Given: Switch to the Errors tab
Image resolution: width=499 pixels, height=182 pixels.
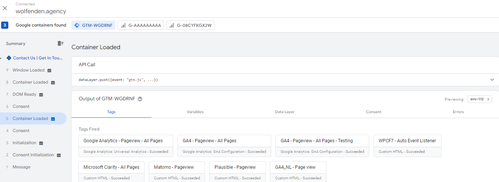Looking at the screenshot, I should (x=458, y=112).
